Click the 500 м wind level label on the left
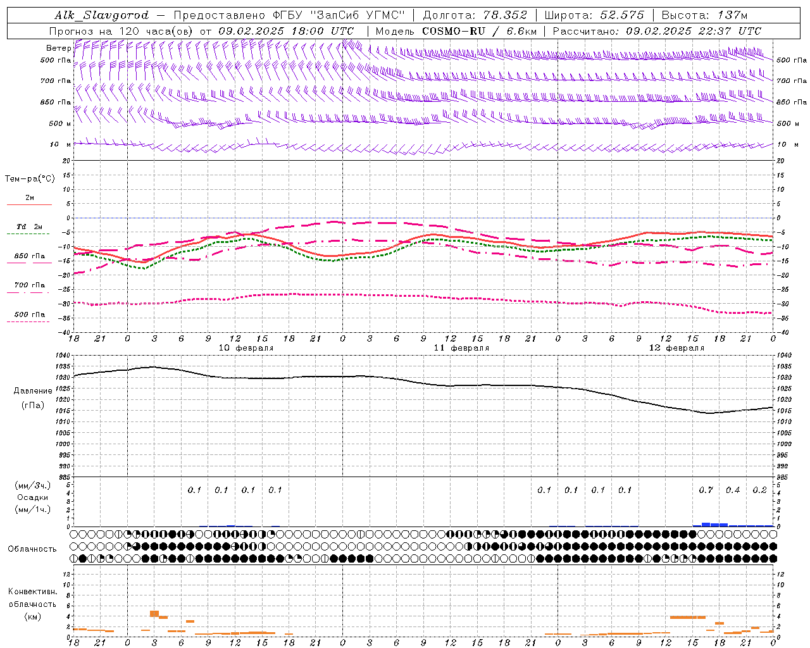 tap(60, 123)
